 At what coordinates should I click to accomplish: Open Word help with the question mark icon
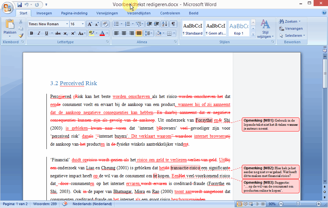tap(324, 13)
